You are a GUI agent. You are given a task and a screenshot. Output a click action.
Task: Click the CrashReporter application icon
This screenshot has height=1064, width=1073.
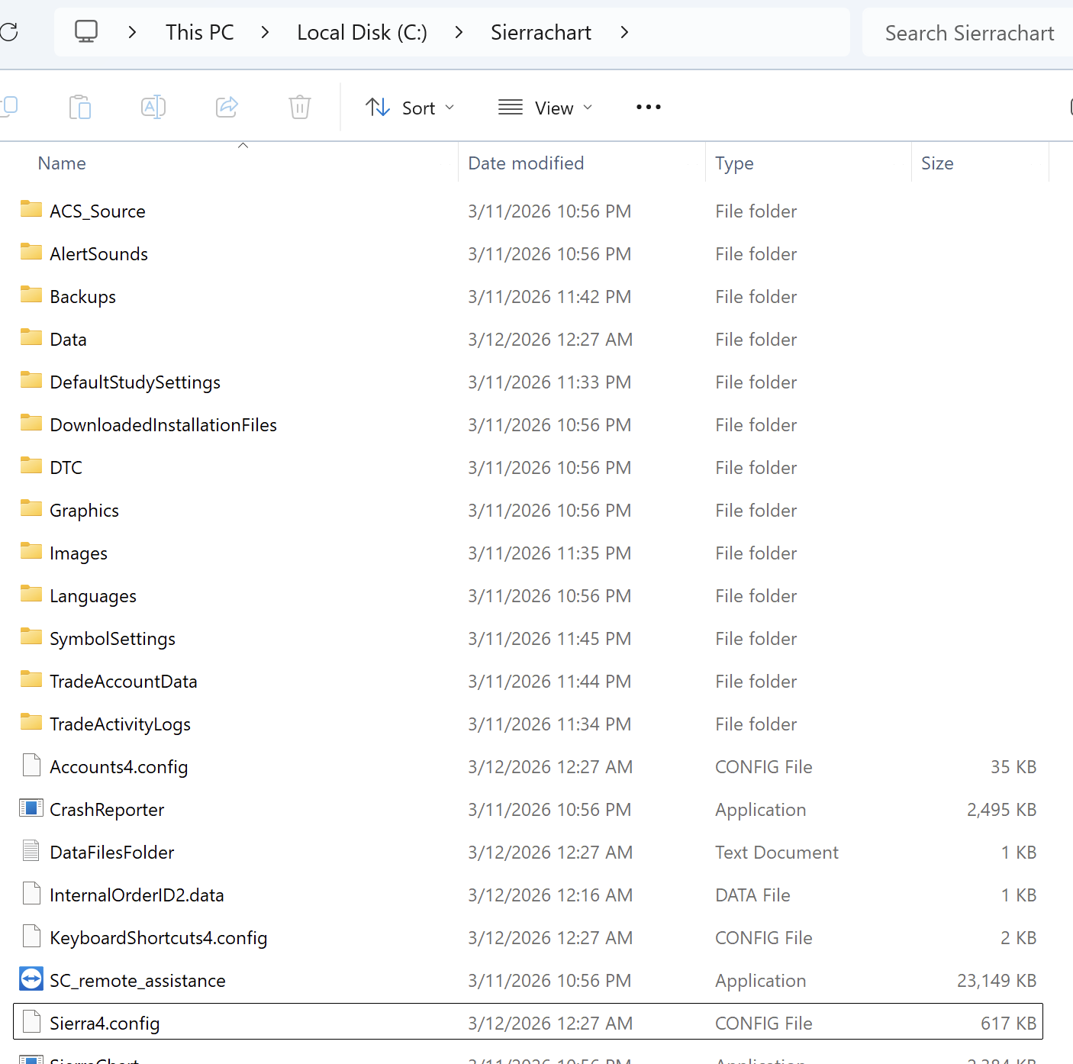point(31,808)
